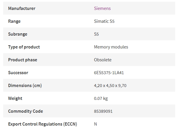Click the Range row label
The height and width of the screenshot is (132, 179).
(x=14, y=21)
